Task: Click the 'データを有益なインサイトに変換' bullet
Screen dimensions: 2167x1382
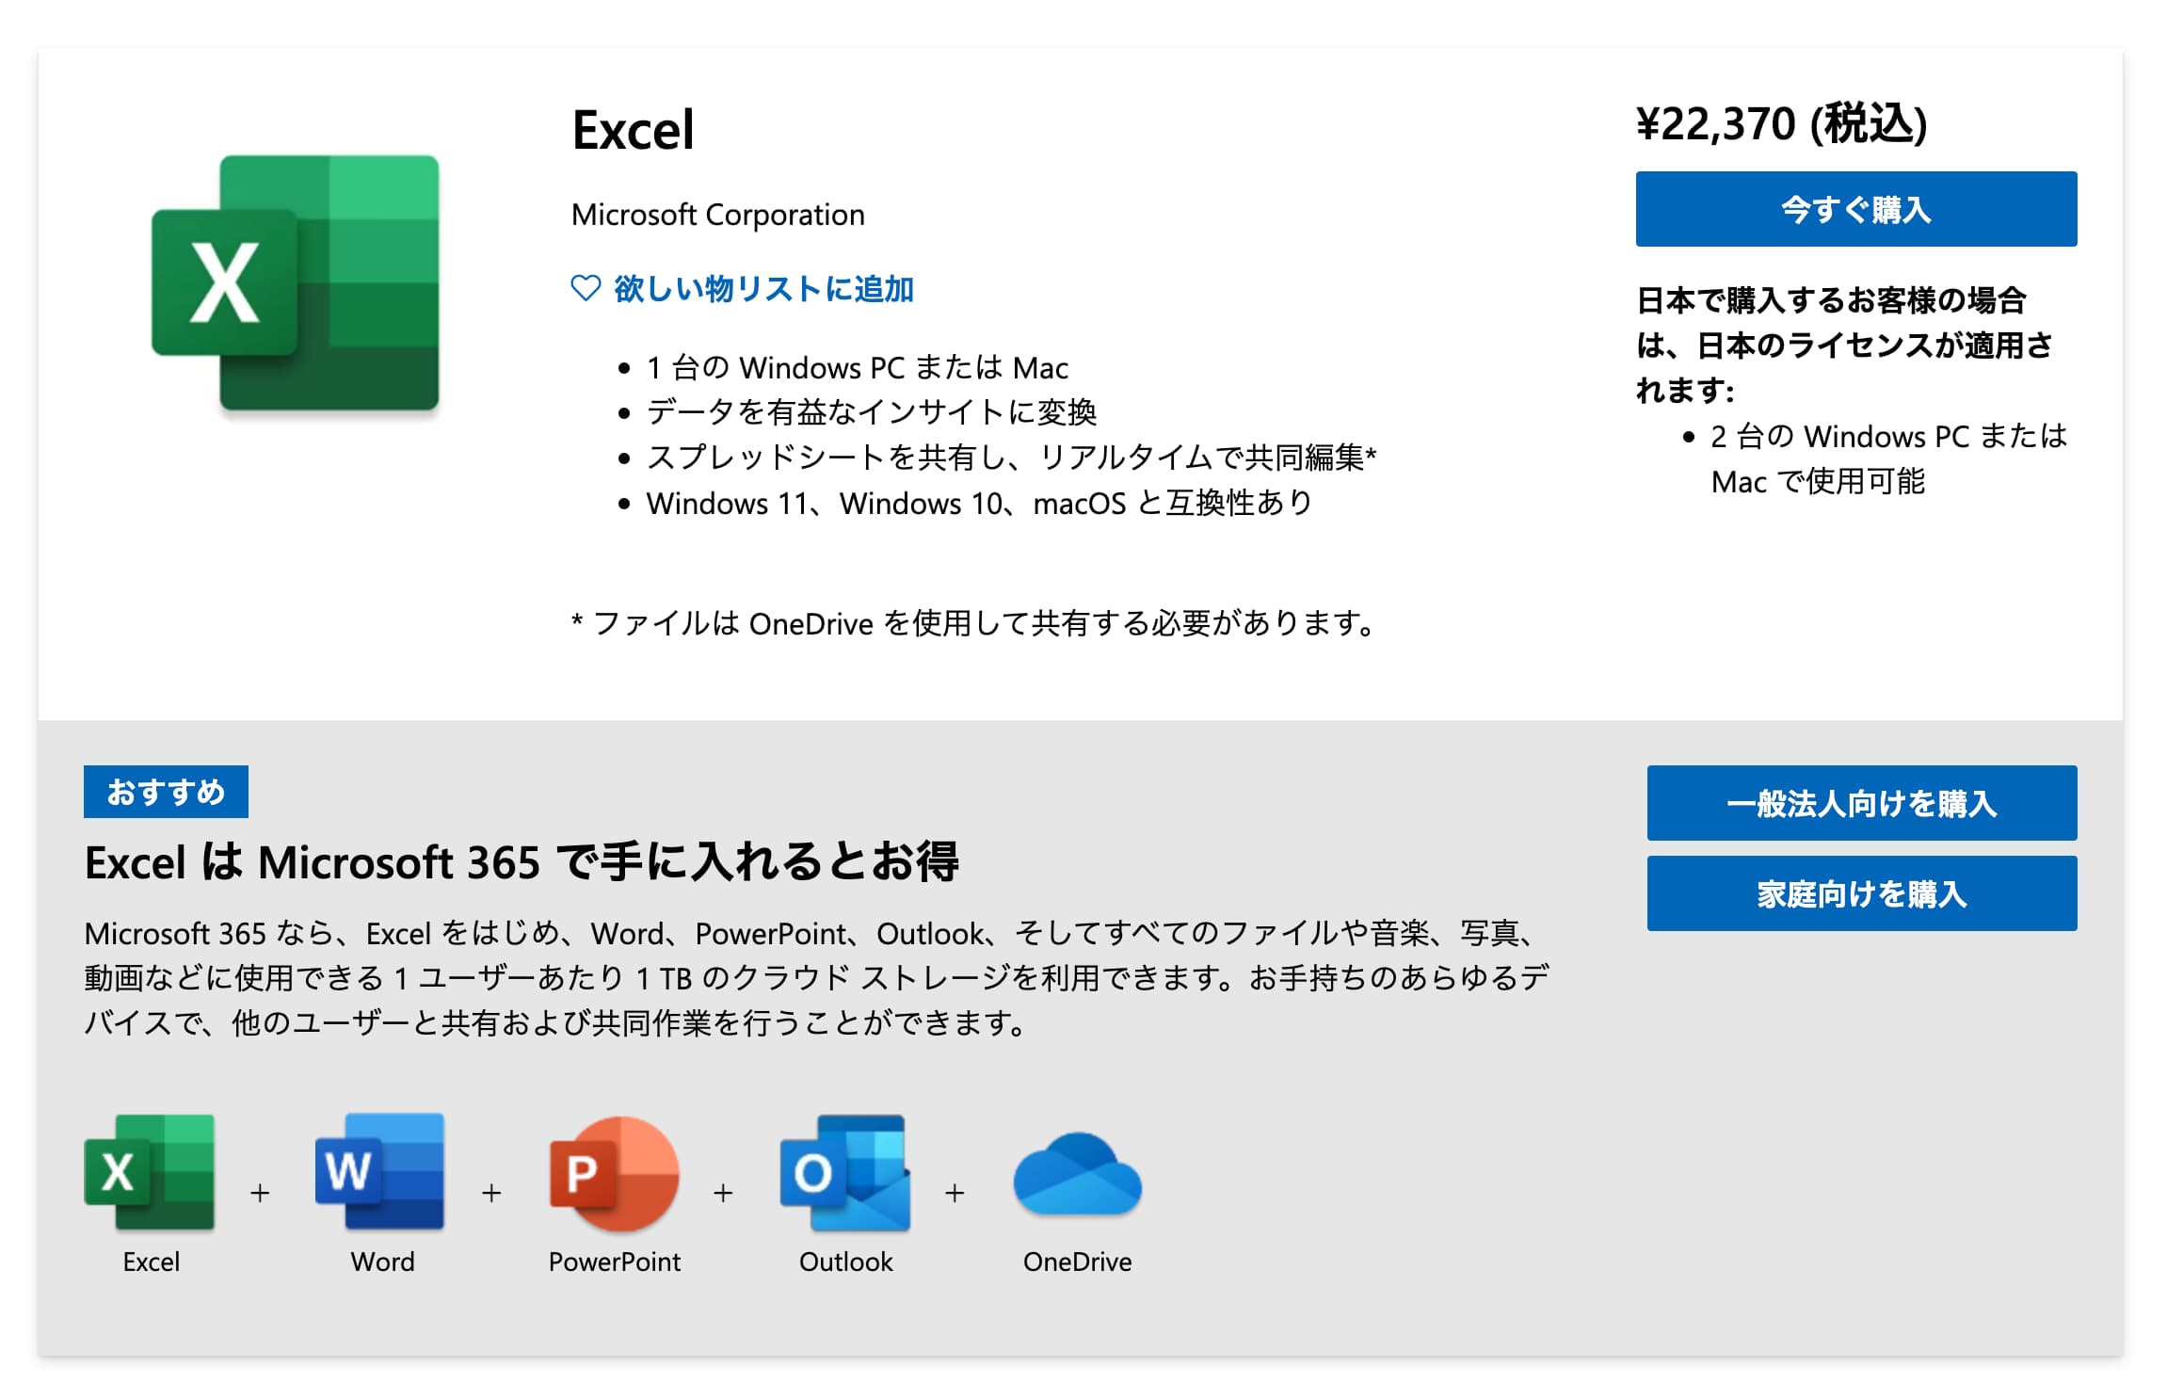Action: 872,412
